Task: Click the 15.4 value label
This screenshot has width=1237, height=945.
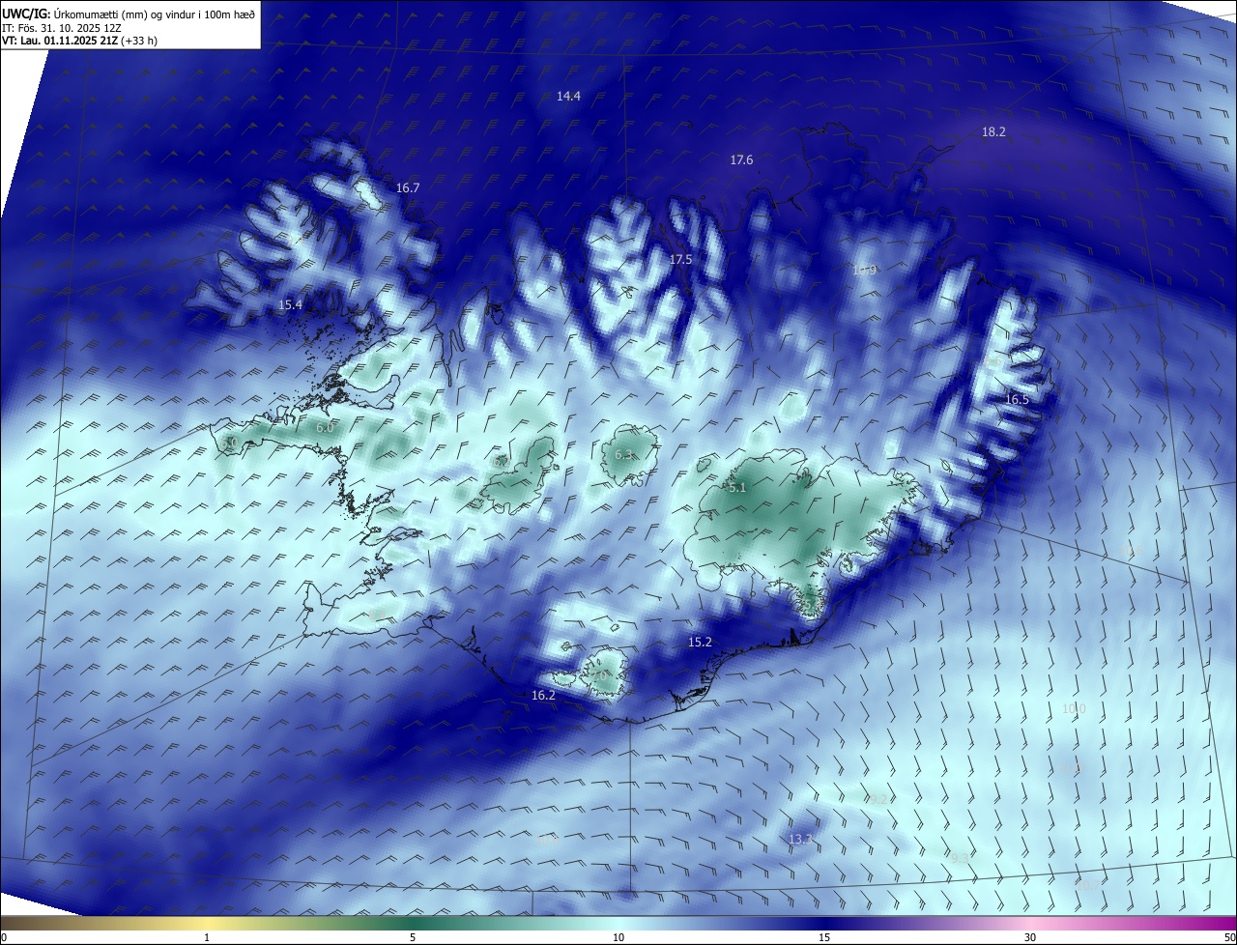Action: click(290, 304)
